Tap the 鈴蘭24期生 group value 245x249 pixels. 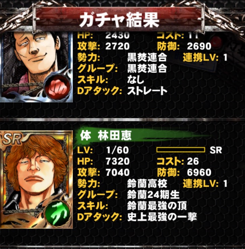[153, 195]
